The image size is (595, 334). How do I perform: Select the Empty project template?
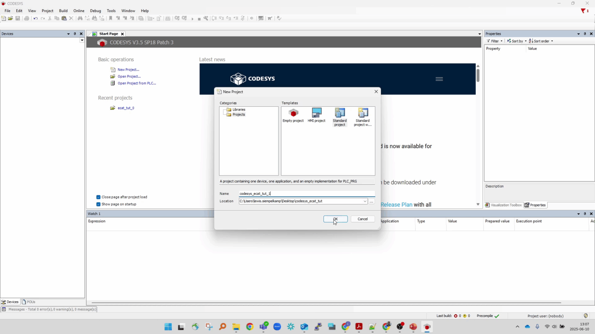point(293,115)
